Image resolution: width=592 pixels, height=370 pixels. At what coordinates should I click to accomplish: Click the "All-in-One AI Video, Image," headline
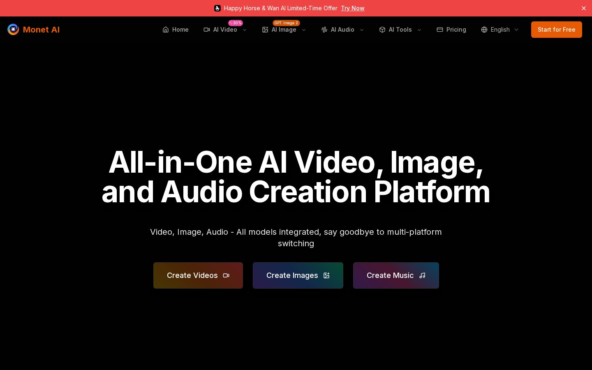click(x=296, y=162)
